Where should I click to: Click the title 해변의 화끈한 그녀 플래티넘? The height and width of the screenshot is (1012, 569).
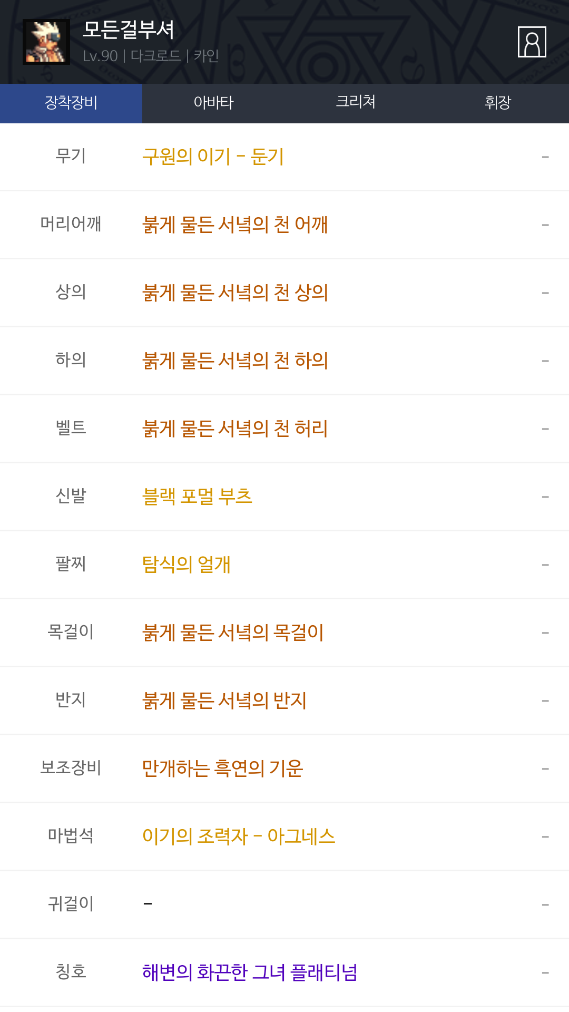click(x=250, y=972)
